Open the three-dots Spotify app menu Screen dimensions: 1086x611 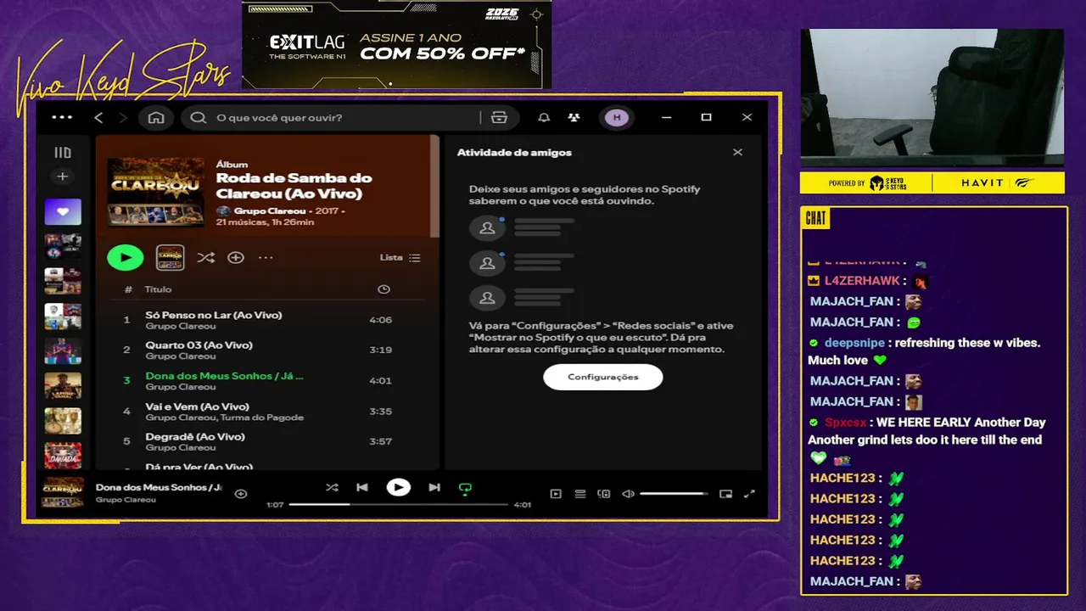click(x=62, y=117)
